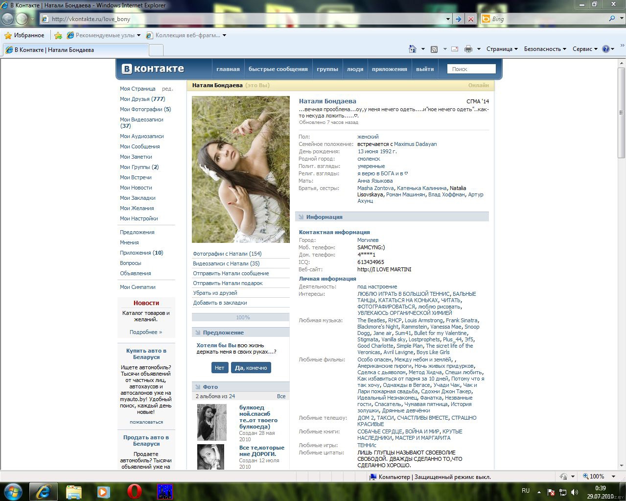Screen dimensions: 626x501
Task: Click the Да, конечно button
Action: click(251, 368)
